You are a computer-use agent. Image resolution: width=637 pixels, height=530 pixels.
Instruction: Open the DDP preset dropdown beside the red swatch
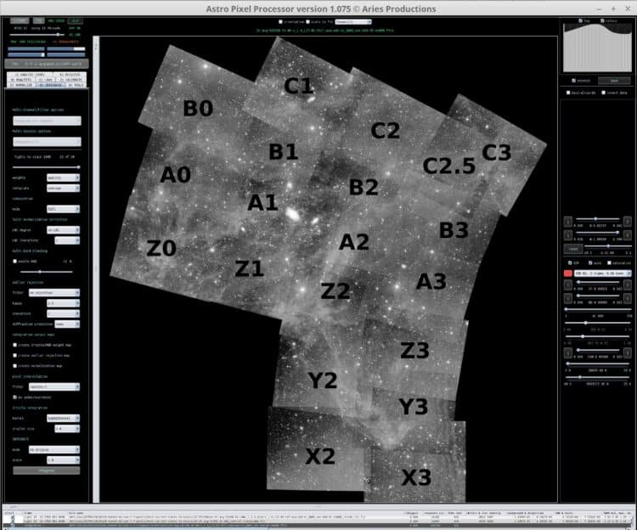click(603, 273)
